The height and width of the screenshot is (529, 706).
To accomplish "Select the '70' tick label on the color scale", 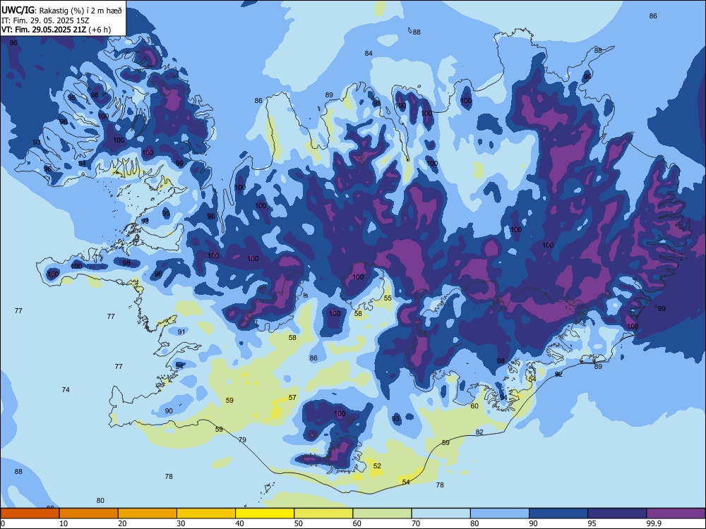I will click(x=416, y=523).
